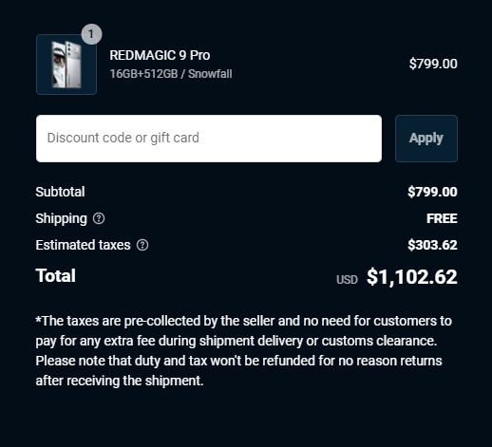Viewport: 492px width, 447px height.
Task: Open the REDMAGIC 9 Pro product thumbnail
Action: pos(66,65)
